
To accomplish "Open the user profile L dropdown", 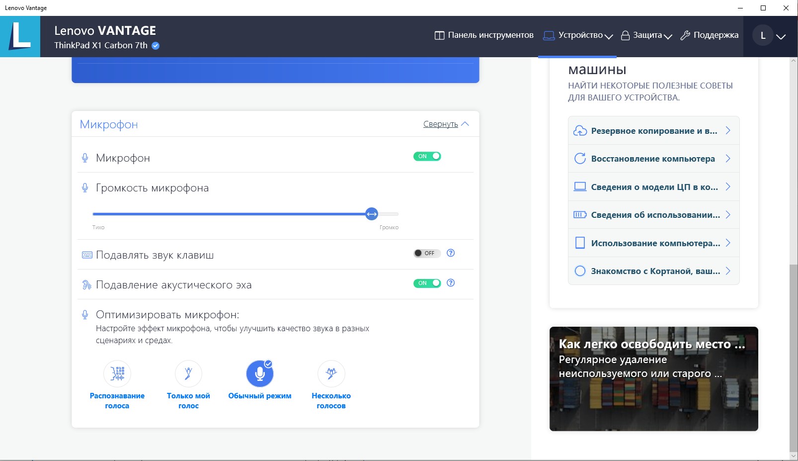I will (x=769, y=36).
